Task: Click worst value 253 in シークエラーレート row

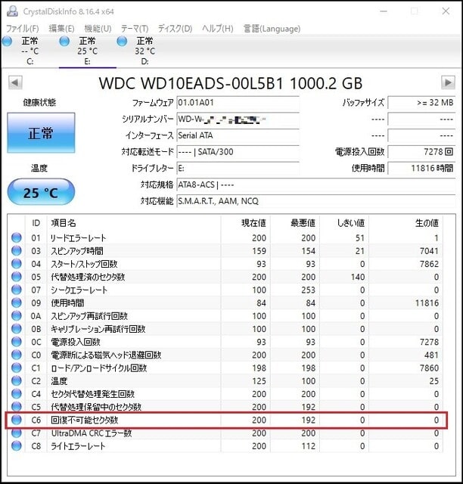Action: pos(308,290)
